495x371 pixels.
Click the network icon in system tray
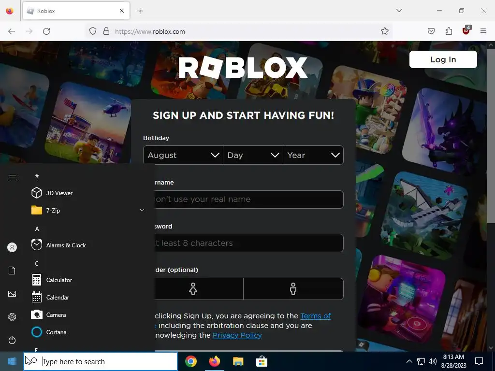421,361
